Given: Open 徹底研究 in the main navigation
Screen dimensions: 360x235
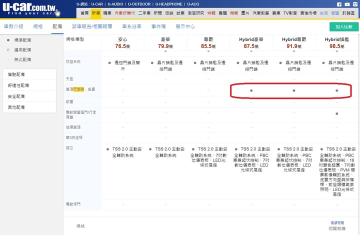Looking at the screenshot, I should [196, 13].
